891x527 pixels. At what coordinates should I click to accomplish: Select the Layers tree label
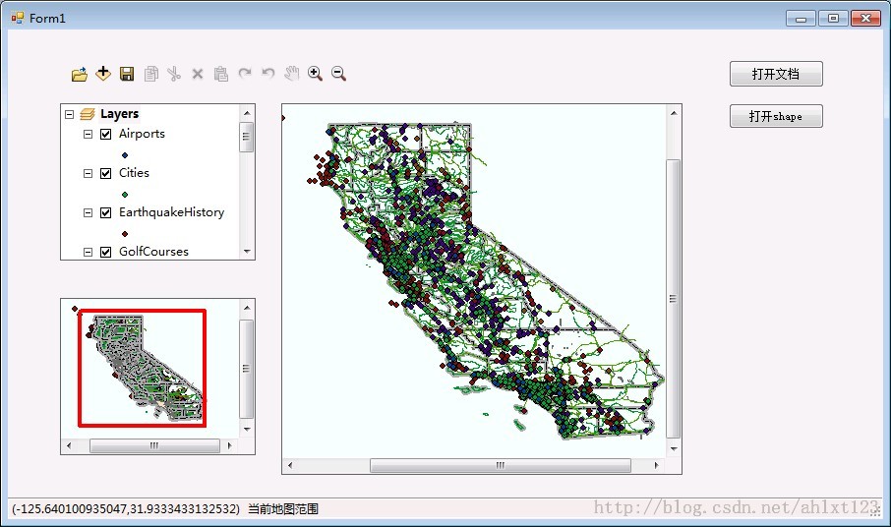[119, 114]
